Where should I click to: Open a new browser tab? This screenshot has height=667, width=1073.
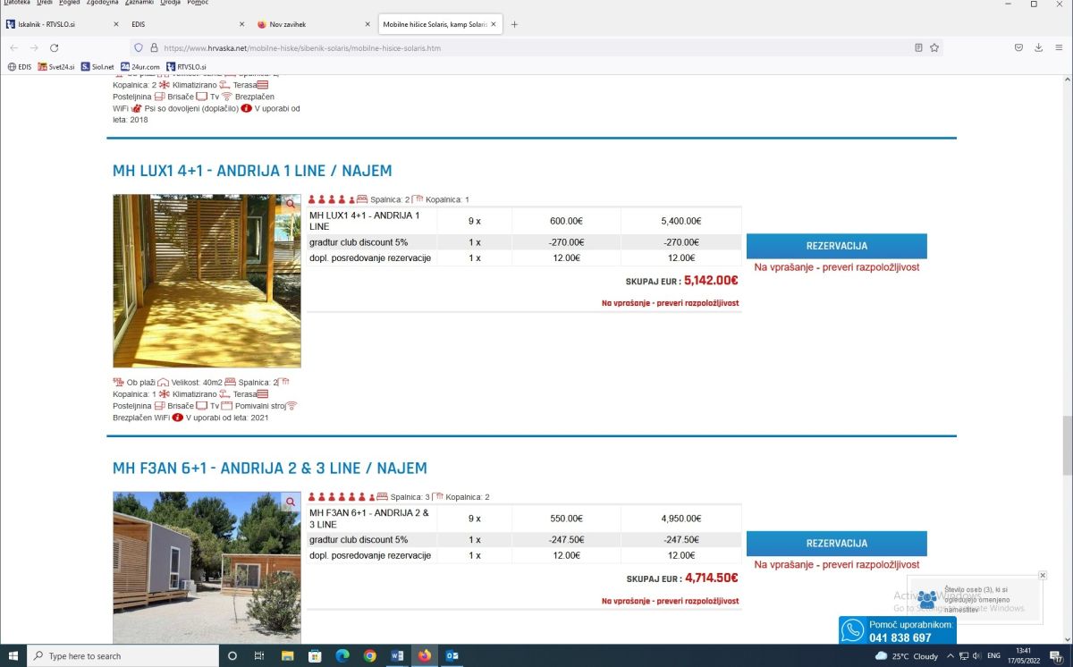coord(514,24)
